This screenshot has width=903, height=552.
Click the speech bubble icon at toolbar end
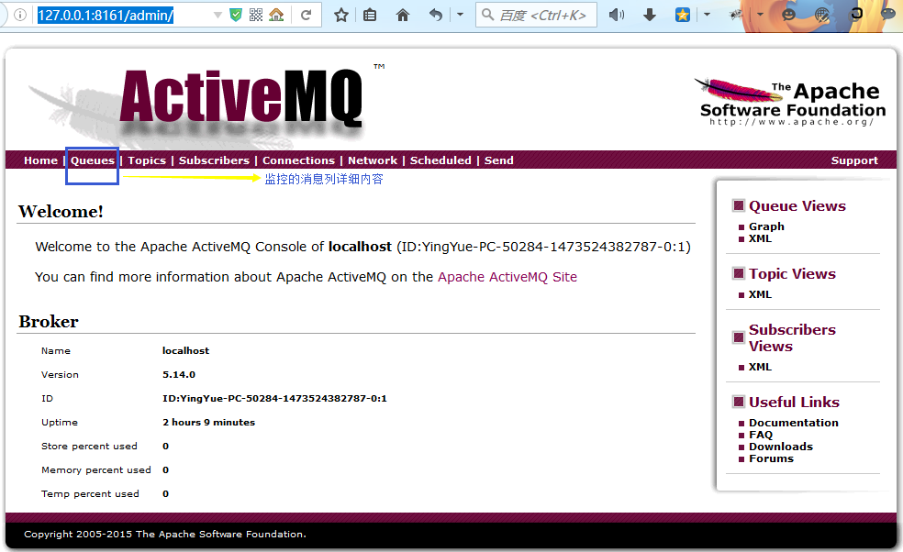[x=888, y=15]
